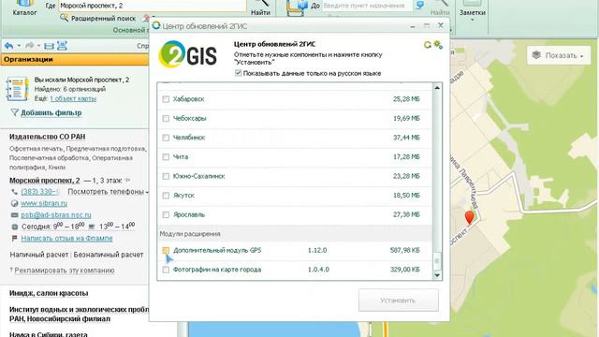Click the Flamp flag icon
599x337 pixels.
[x=15, y=239]
